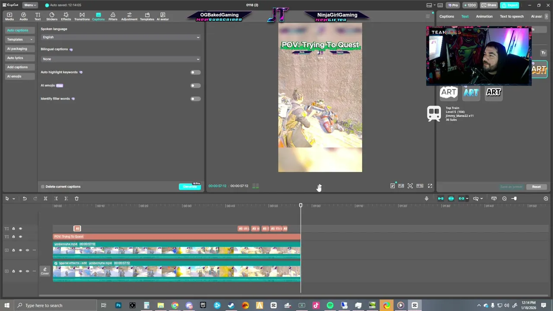Expand preview to fullscreen
This screenshot has height=311, width=553.
click(x=430, y=186)
